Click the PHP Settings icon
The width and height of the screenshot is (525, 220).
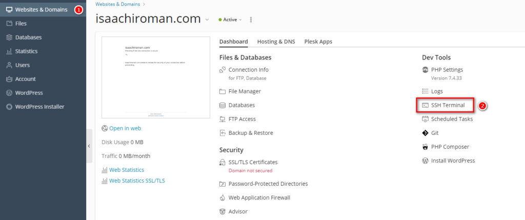click(425, 70)
